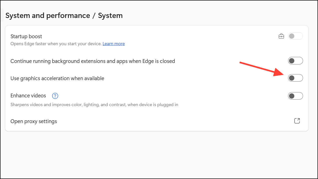Screen dimensions: 318x179
Task: Click the external link icon for proxy settings
Action: [297, 121]
